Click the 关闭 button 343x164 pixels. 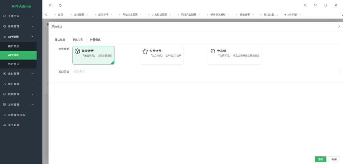[334, 159]
